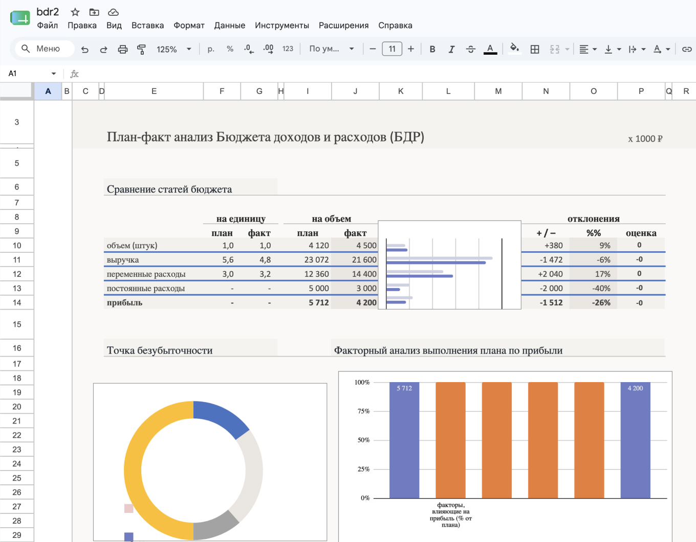Select the paint format roller icon
Image resolution: width=696 pixels, height=542 pixels.
(x=142, y=49)
